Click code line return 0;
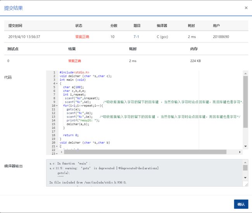Screen dimensions: 252x213 coord(71,135)
